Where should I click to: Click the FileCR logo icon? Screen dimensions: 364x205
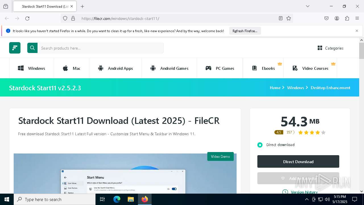pyautogui.click(x=15, y=48)
